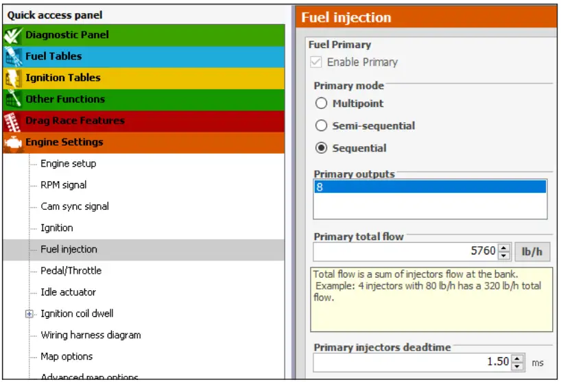Toggle the Enable Primary checkbox

click(316, 62)
